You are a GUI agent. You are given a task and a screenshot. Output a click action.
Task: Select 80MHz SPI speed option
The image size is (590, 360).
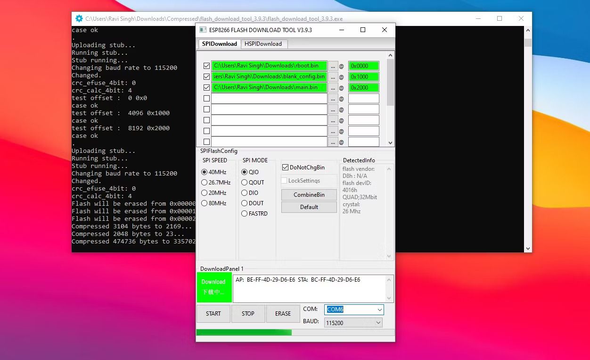(205, 203)
